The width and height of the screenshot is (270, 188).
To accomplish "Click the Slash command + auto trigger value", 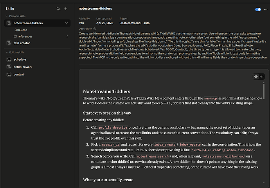I will pos(135,23).
